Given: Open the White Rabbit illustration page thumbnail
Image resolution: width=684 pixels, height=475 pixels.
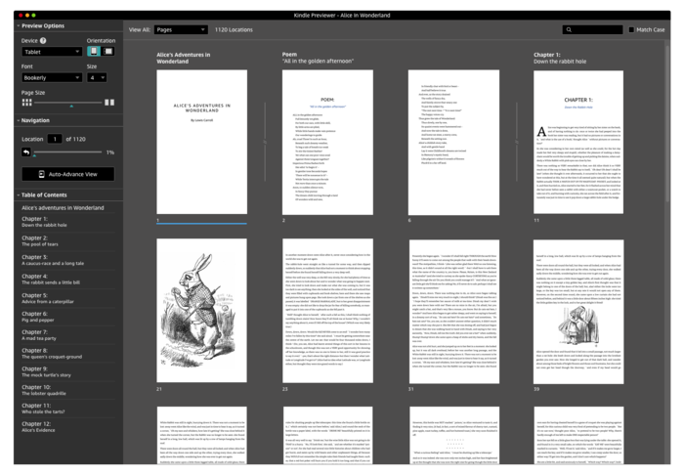Looking at the screenshot, I should pyautogui.click(x=190, y=314).
